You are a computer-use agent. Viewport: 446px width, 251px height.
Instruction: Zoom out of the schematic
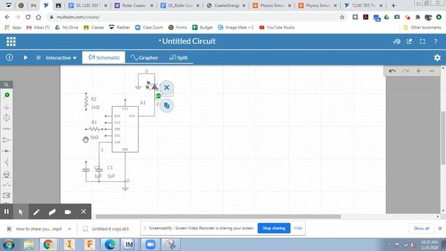(x=431, y=71)
